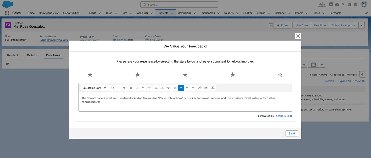Screen dimensions: 371x158
Task: Open the Help question mark icon
Action: coord(343,5)
